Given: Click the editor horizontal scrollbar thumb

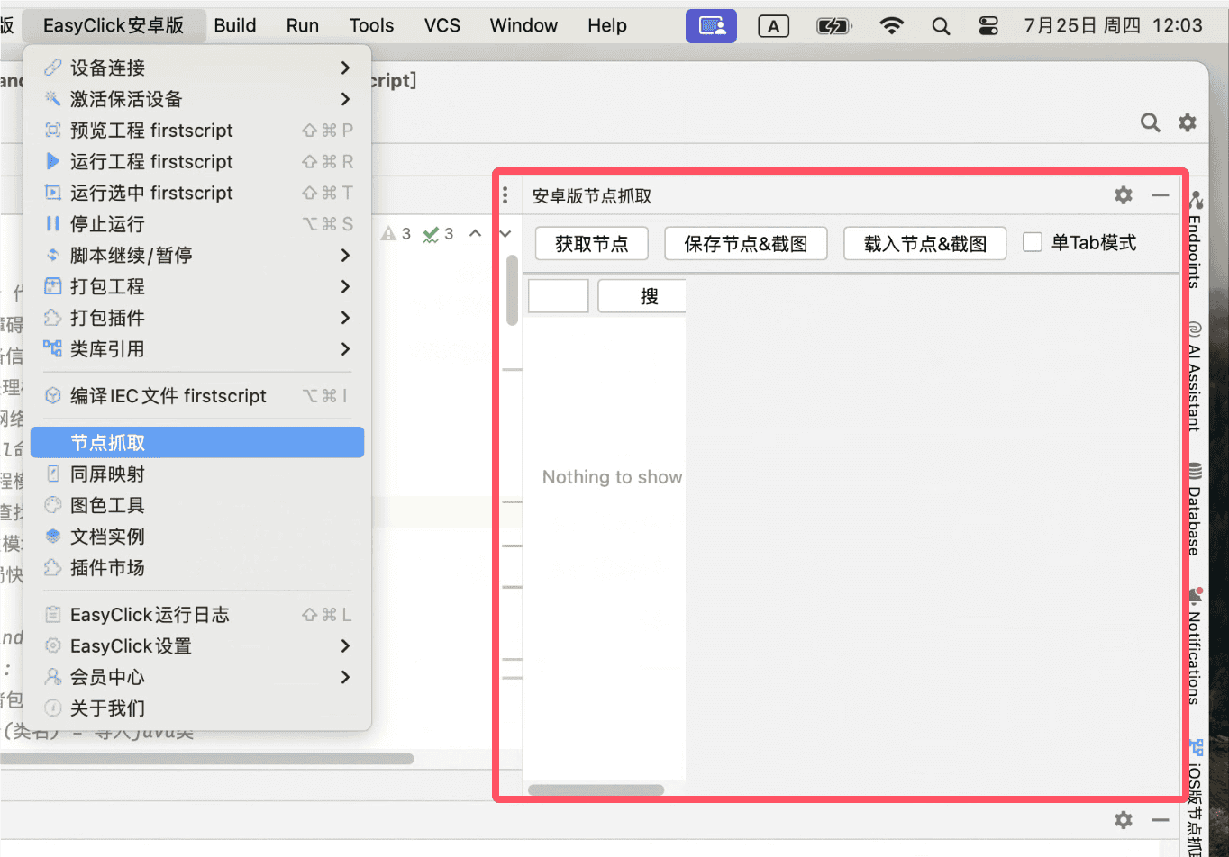Looking at the screenshot, I should [207, 759].
